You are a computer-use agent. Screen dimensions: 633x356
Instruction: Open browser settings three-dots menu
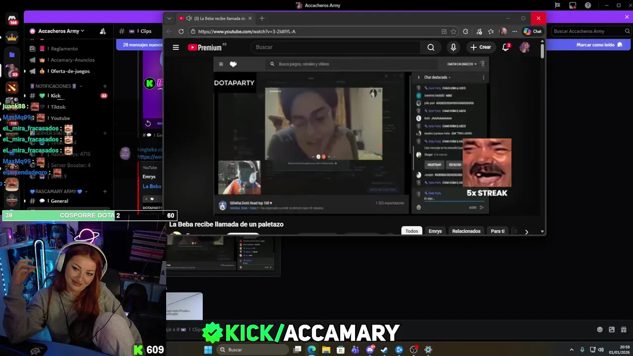[514, 31]
